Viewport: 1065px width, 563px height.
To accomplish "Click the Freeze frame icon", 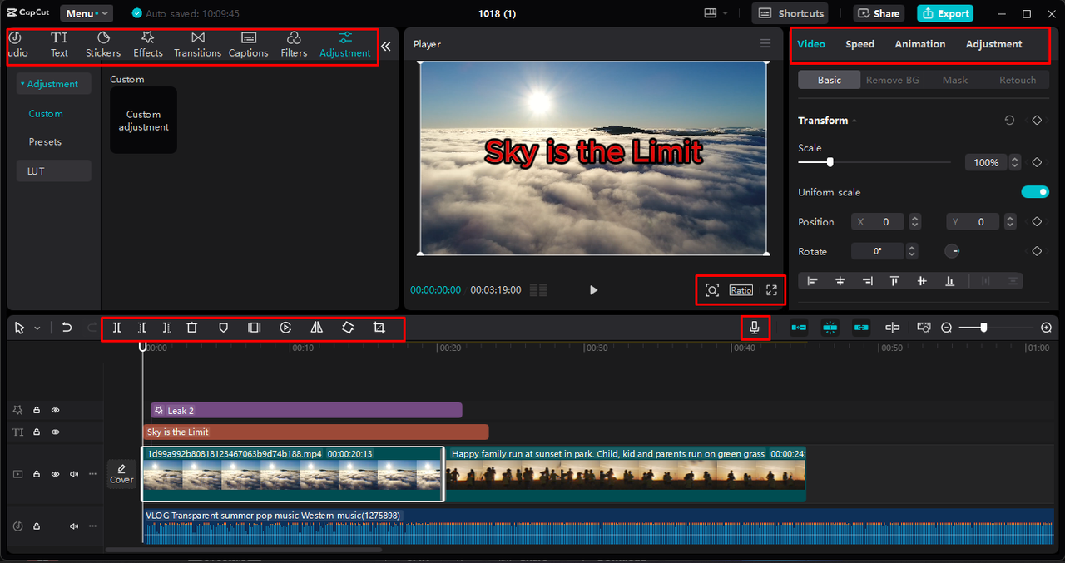I will tap(255, 328).
